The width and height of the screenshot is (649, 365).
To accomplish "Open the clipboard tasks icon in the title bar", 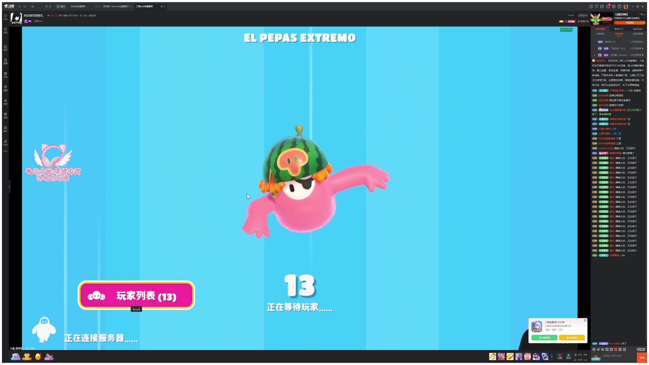I will pos(619,6).
